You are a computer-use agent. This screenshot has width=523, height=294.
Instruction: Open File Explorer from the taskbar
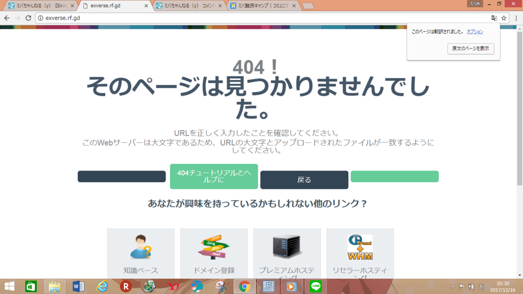[x=54, y=286]
